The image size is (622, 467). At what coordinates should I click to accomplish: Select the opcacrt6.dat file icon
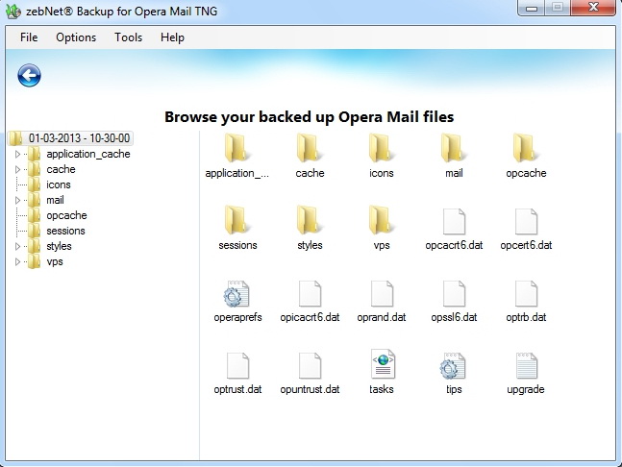point(454,222)
